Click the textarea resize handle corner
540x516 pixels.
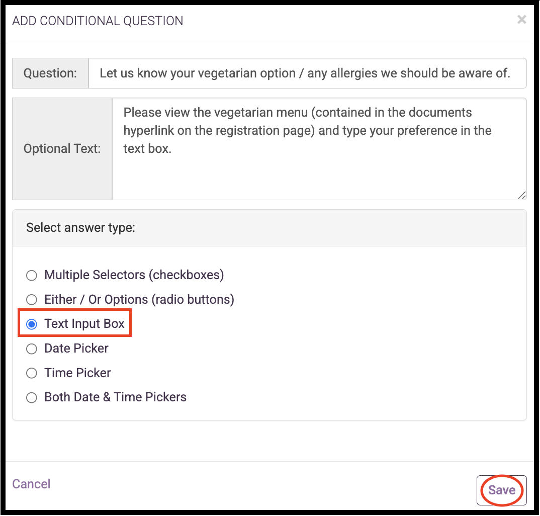(521, 195)
